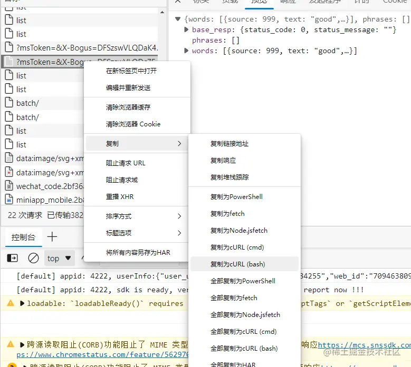Open the Cookie tab in details panel
The image size is (411, 367).
(x=396, y=1)
